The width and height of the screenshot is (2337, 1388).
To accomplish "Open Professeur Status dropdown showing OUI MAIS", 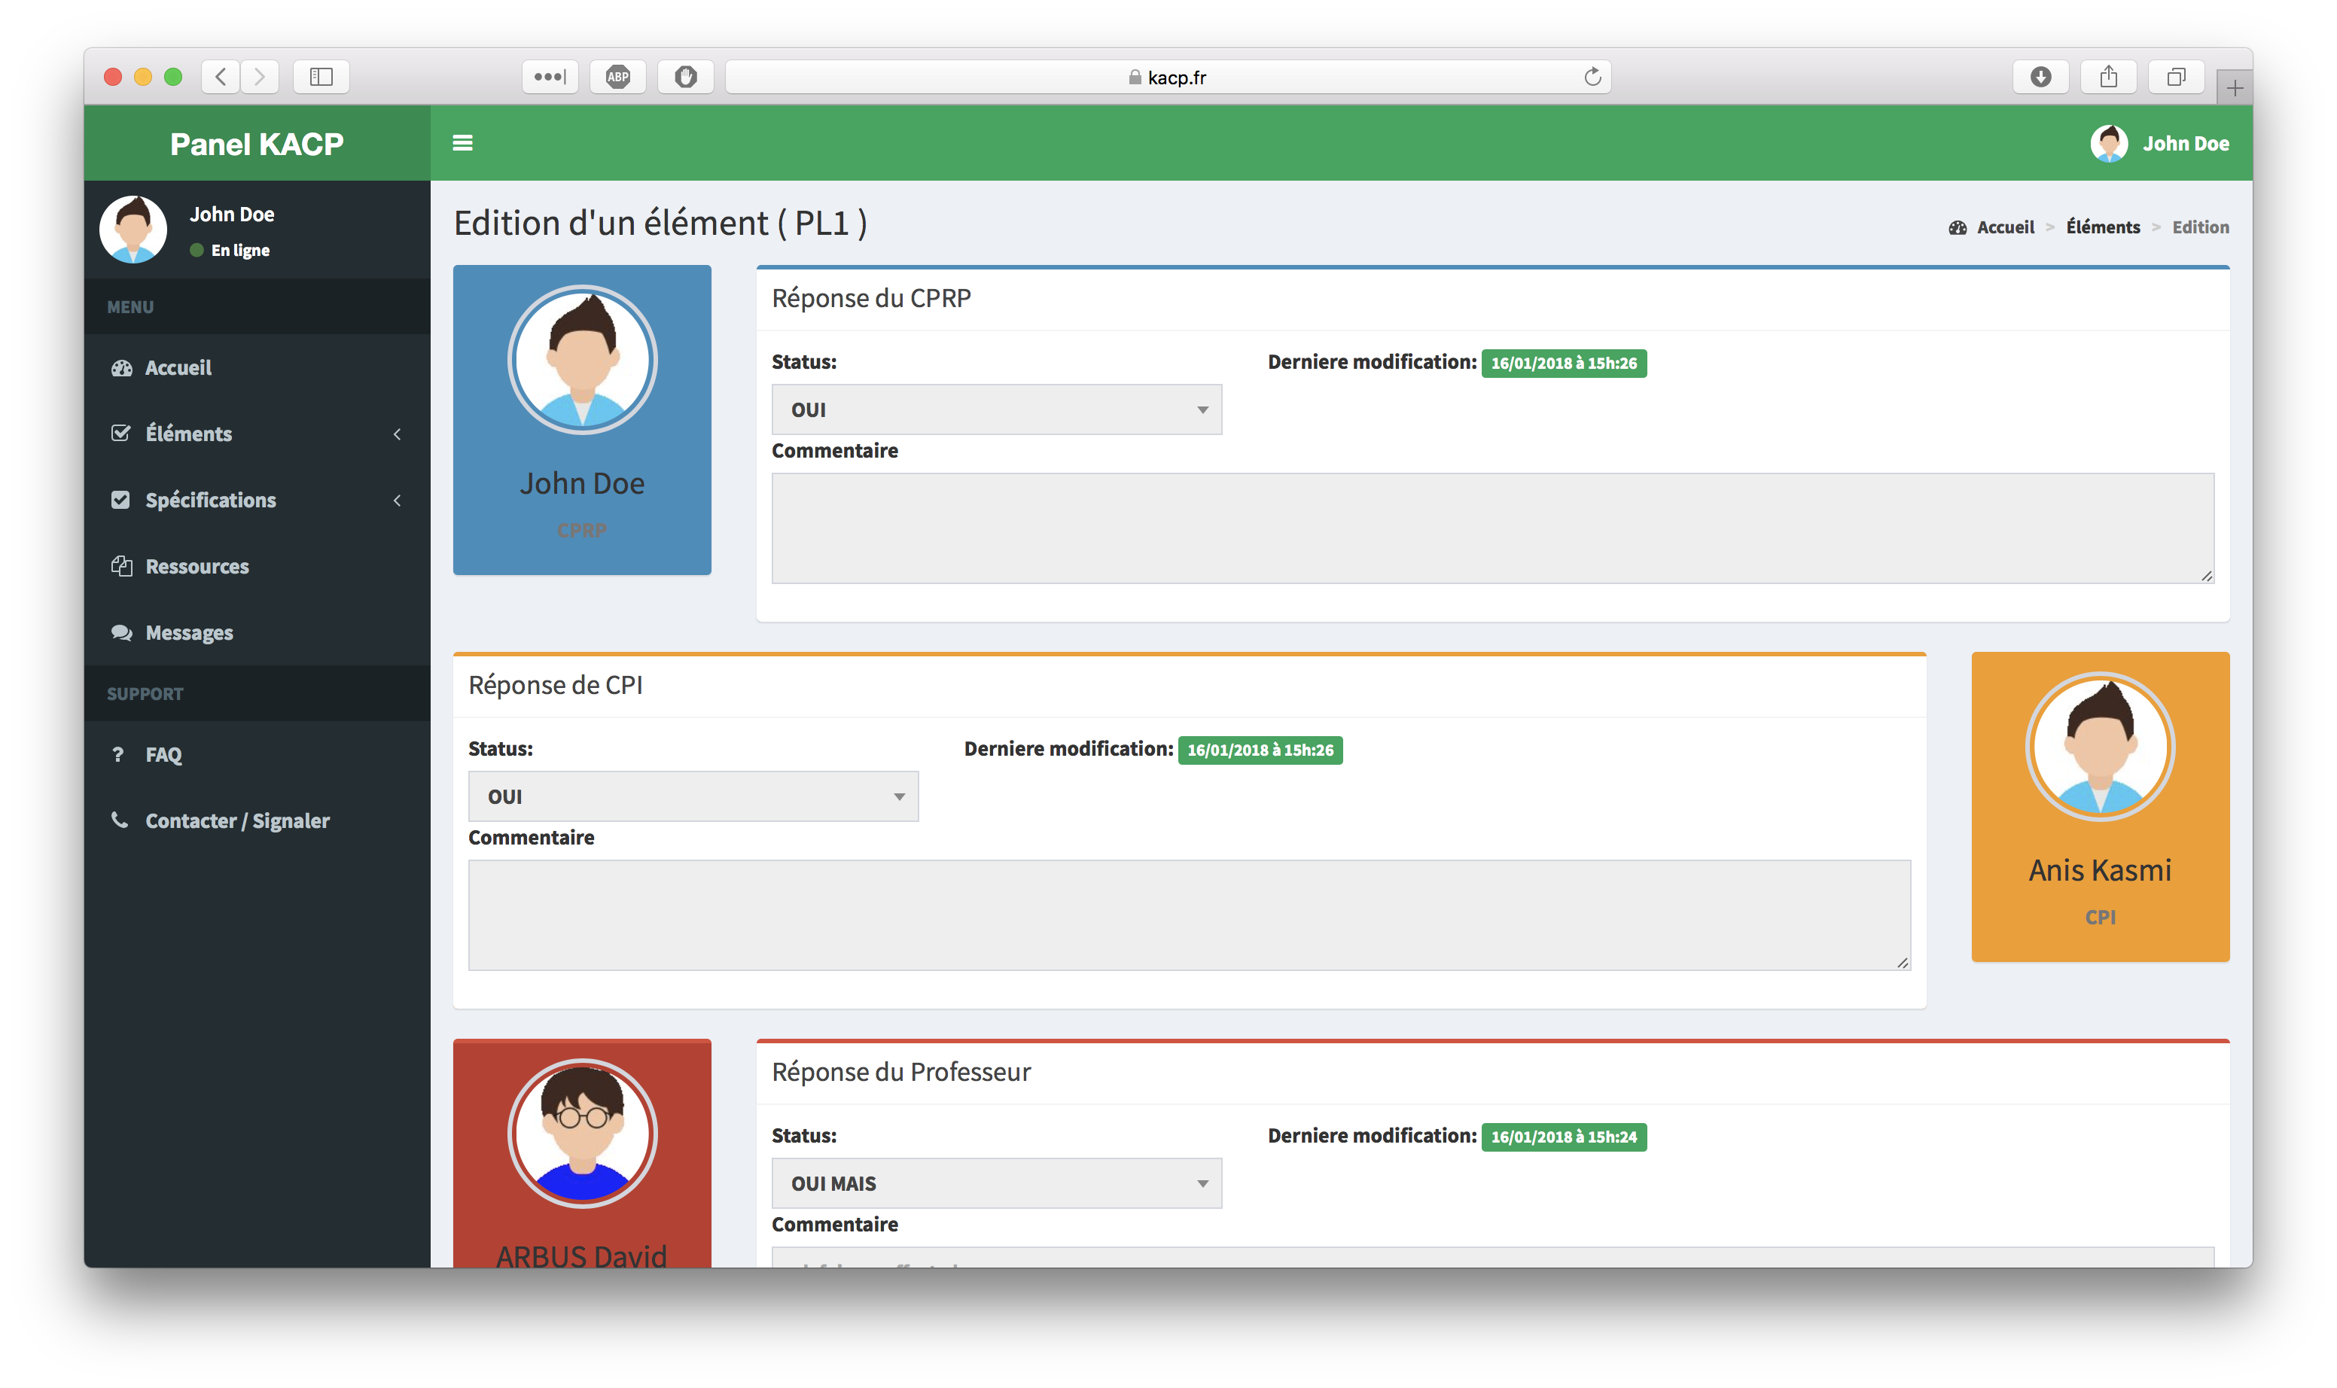I will [996, 1183].
